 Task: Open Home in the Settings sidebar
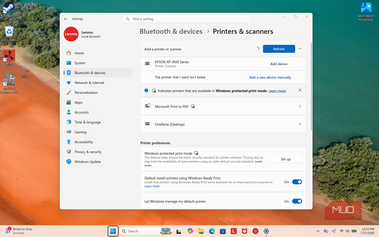coord(98,53)
